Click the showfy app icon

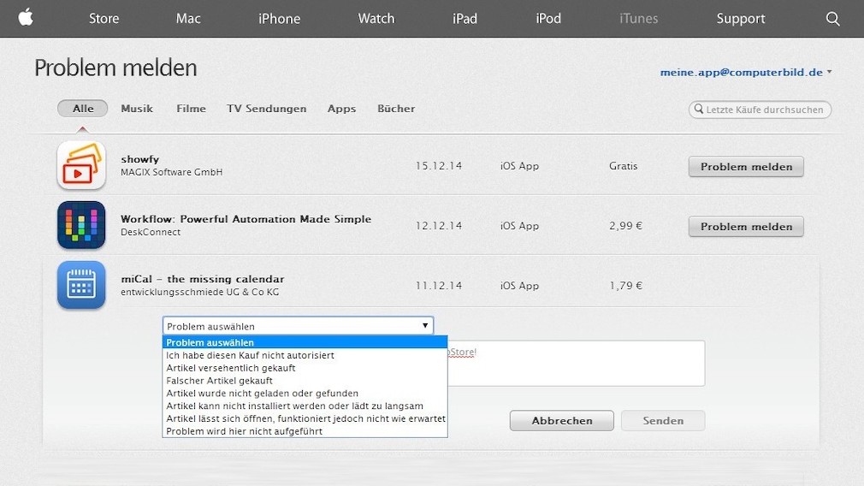click(x=81, y=165)
